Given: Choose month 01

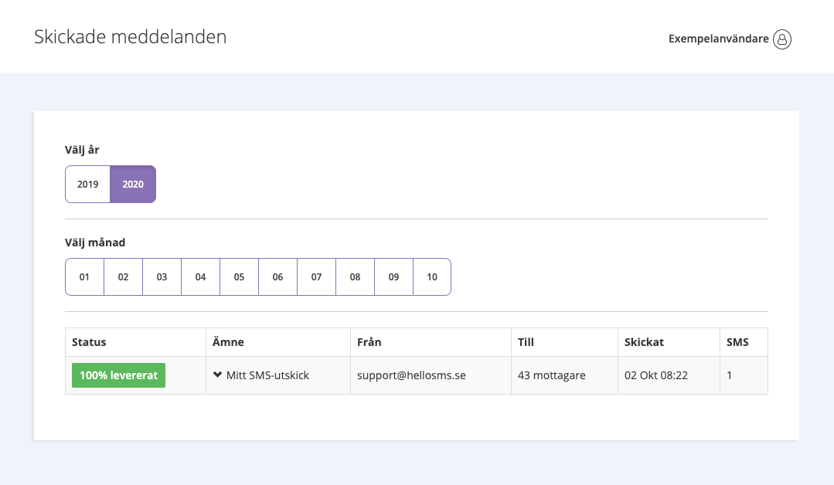Looking at the screenshot, I should pyautogui.click(x=84, y=276).
